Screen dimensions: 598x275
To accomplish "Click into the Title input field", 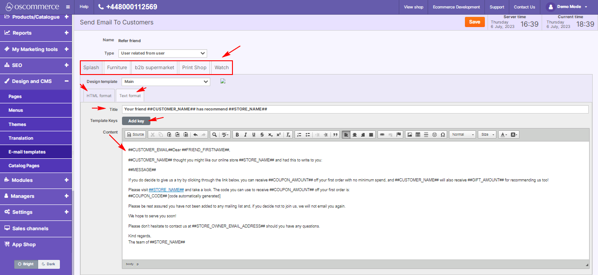I will (x=355, y=109).
